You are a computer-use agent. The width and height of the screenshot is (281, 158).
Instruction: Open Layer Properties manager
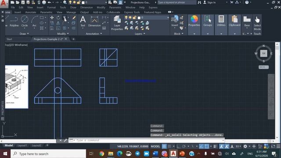[117, 23]
